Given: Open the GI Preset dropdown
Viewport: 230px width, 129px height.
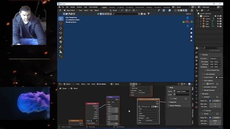Looking at the screenshot, I should click(x=215, y=64).
